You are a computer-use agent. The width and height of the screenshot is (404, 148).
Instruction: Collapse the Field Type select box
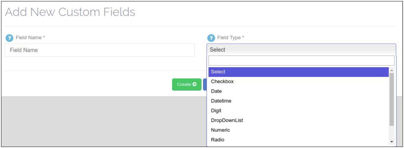tap(301, 50)
